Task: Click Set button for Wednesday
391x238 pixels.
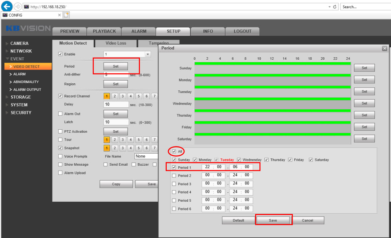Action: click(364, 103)
